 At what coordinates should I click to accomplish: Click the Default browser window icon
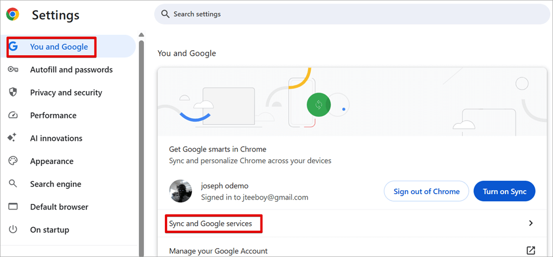(x=13, y=207)
